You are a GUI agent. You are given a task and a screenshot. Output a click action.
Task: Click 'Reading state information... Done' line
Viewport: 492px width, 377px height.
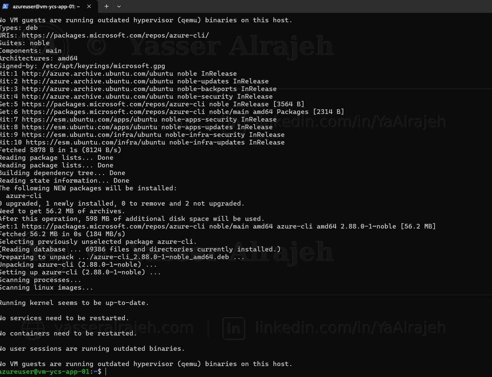(x=65, y=180)
